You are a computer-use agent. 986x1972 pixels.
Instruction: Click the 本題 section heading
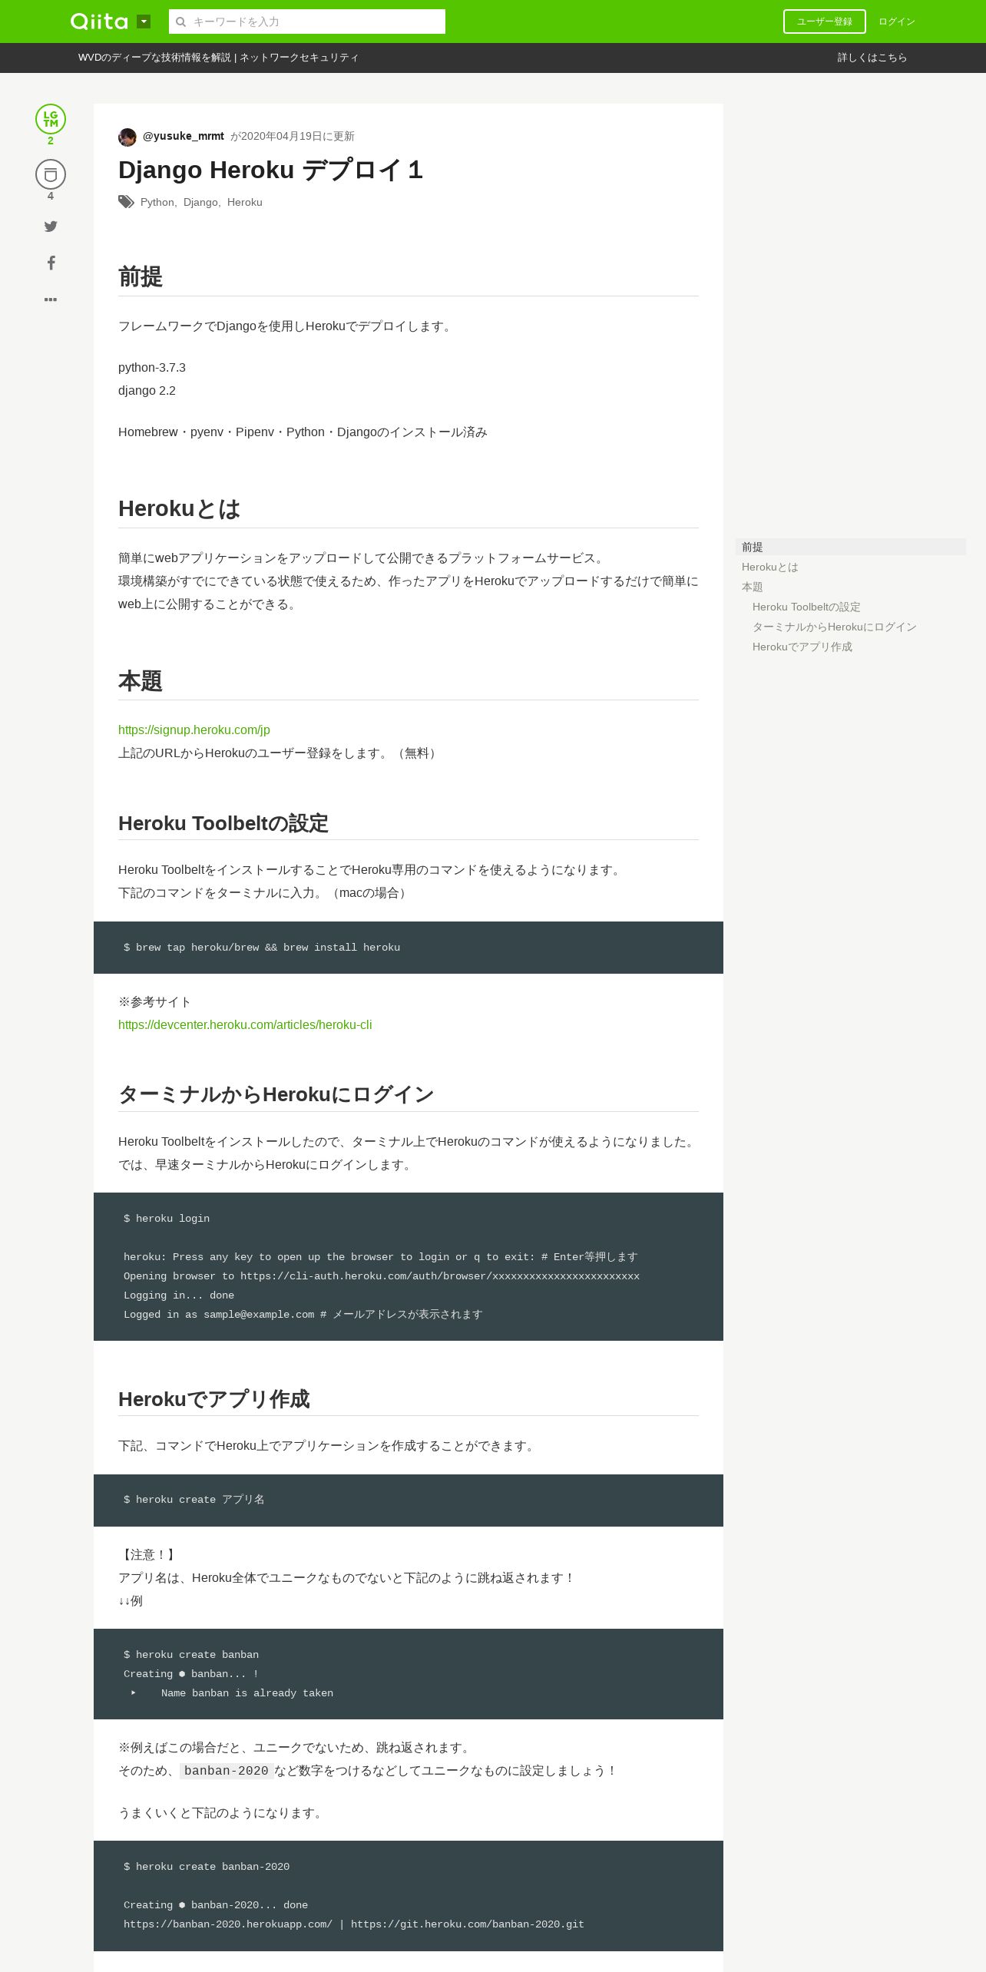141,680
